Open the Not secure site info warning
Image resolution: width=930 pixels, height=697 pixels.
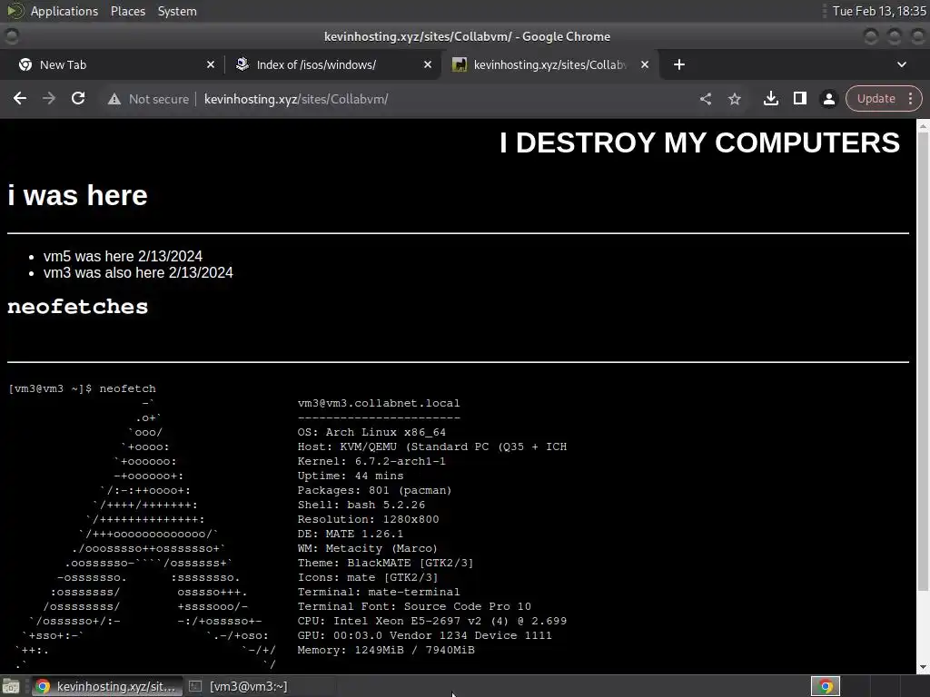tap(148, 99)
